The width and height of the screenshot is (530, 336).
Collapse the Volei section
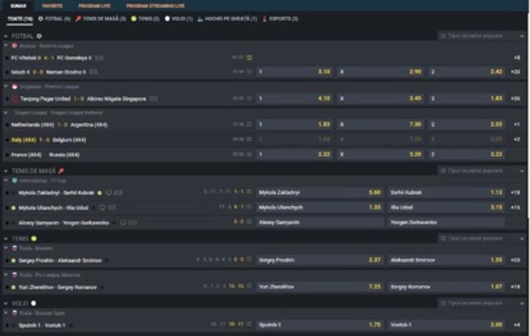tap(6, 304)
